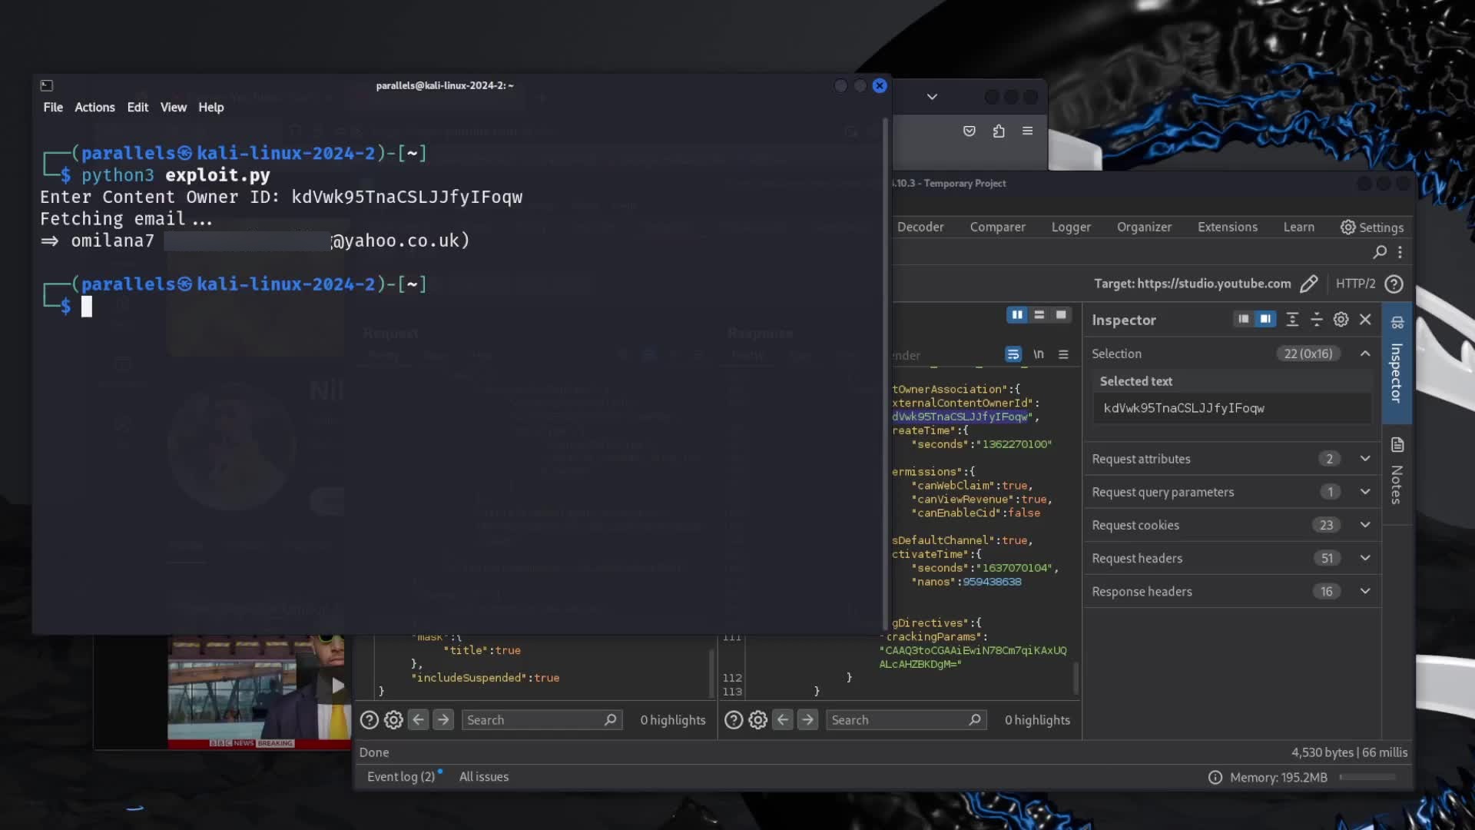
Task: Open the Firefox application menu (hamburger icon)
Action: pyautogui.click(x=1027, y=131)
